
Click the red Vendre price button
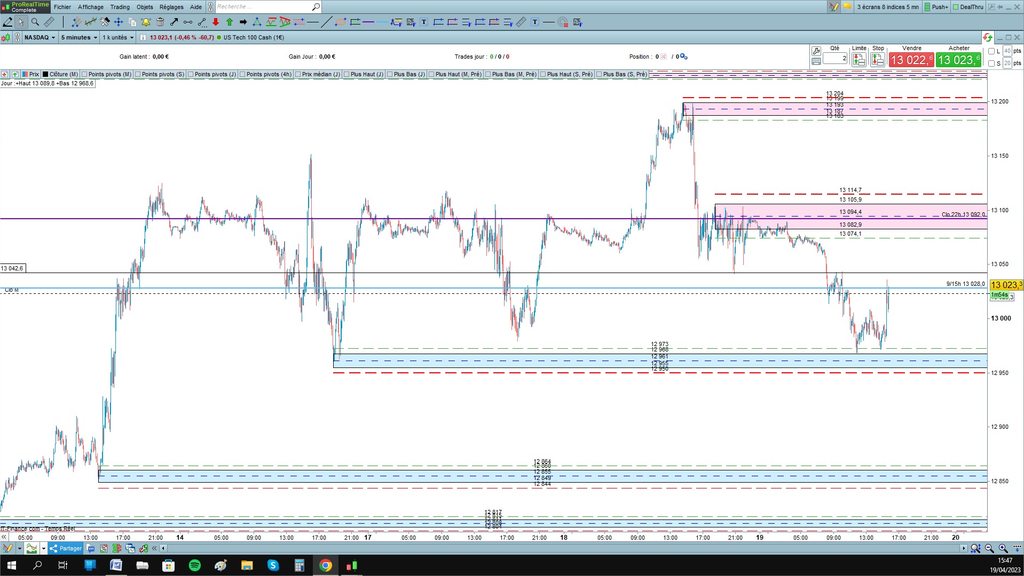[x=911, y=60]
